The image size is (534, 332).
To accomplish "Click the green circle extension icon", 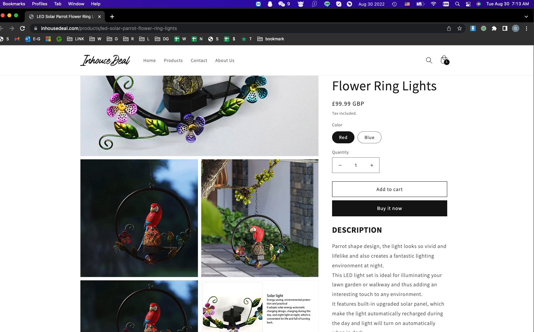I will coord(484,28).
